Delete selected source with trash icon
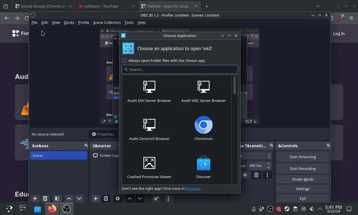 (106, 198)
